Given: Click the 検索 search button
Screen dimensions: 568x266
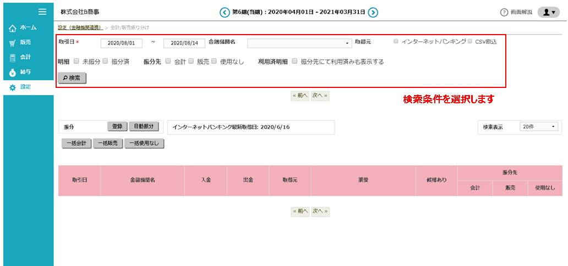Looking at the screenshot, I should [x=72, y=78].
